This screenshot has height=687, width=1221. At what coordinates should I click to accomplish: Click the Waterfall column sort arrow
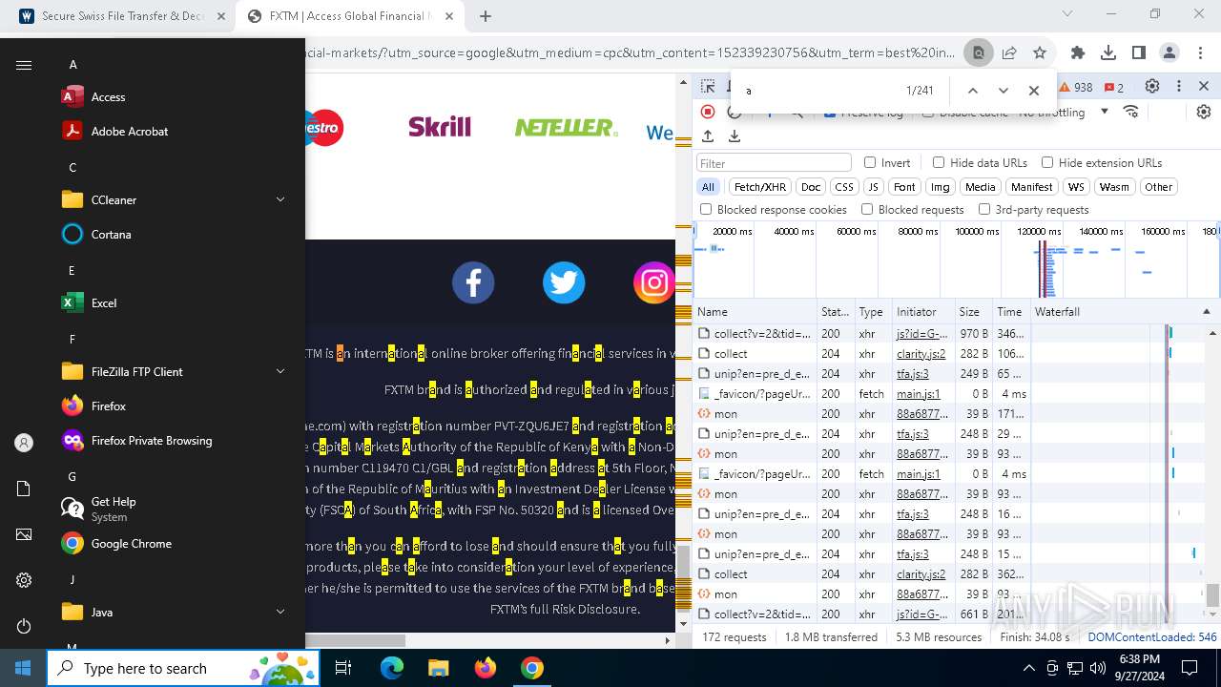pos(1206,312)
